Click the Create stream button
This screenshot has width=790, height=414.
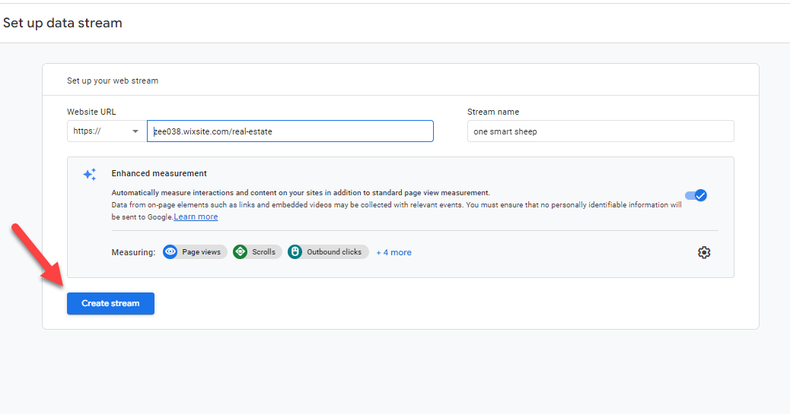click(x=110, y=303)
